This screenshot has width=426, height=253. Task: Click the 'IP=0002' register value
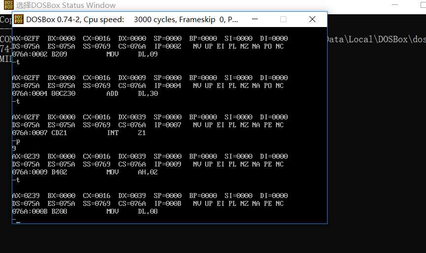coord(168,46)
